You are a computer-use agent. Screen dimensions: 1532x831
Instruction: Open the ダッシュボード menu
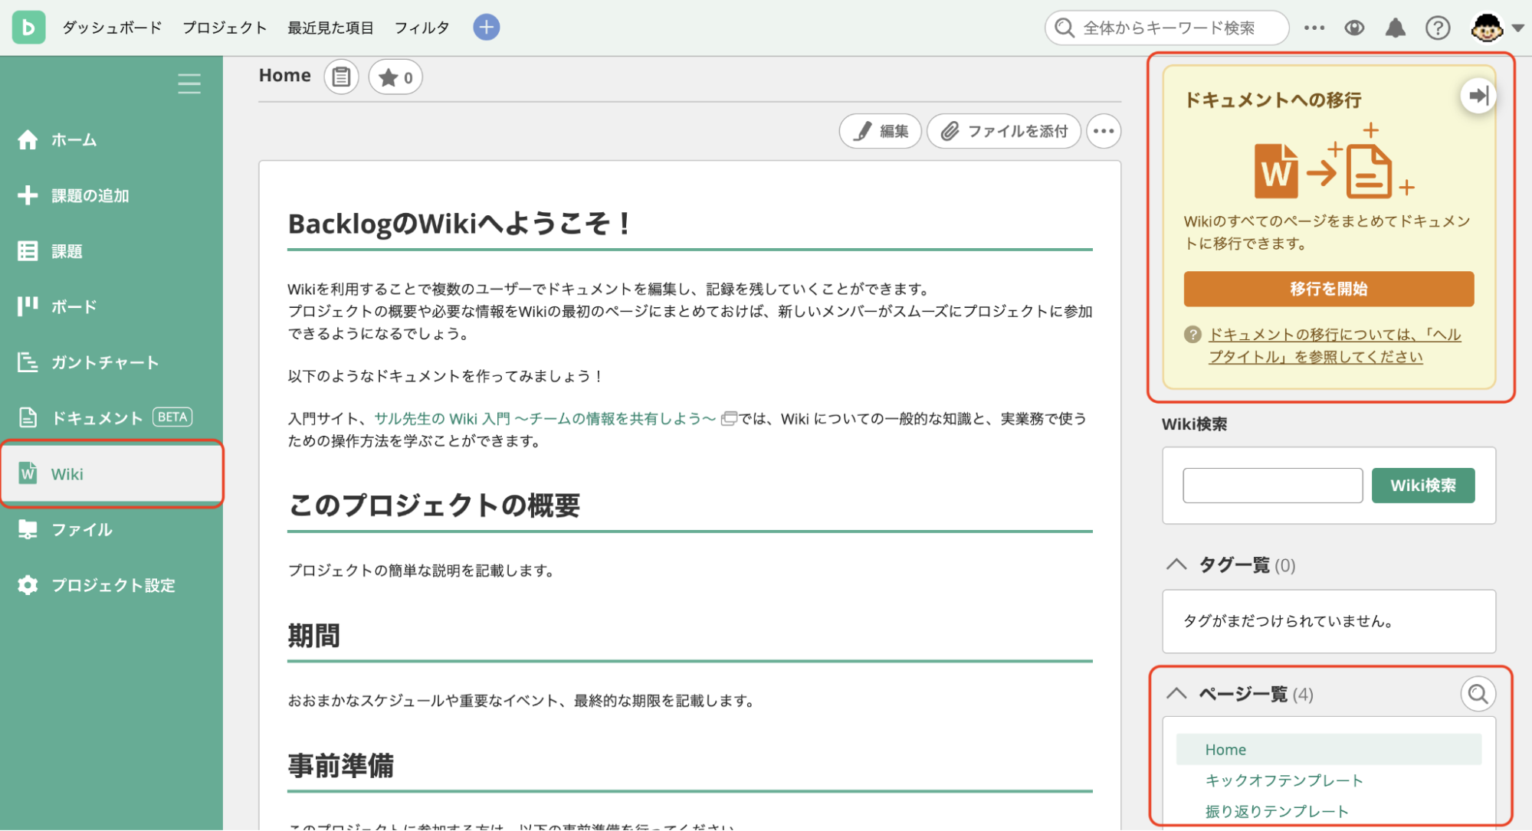[x=112, y=27]
